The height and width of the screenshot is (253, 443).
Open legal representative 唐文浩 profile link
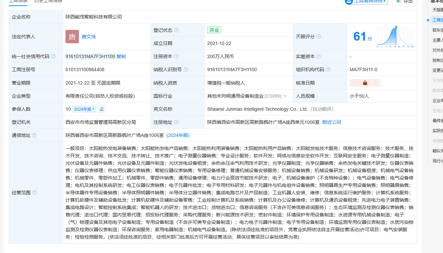click(89, 37)
